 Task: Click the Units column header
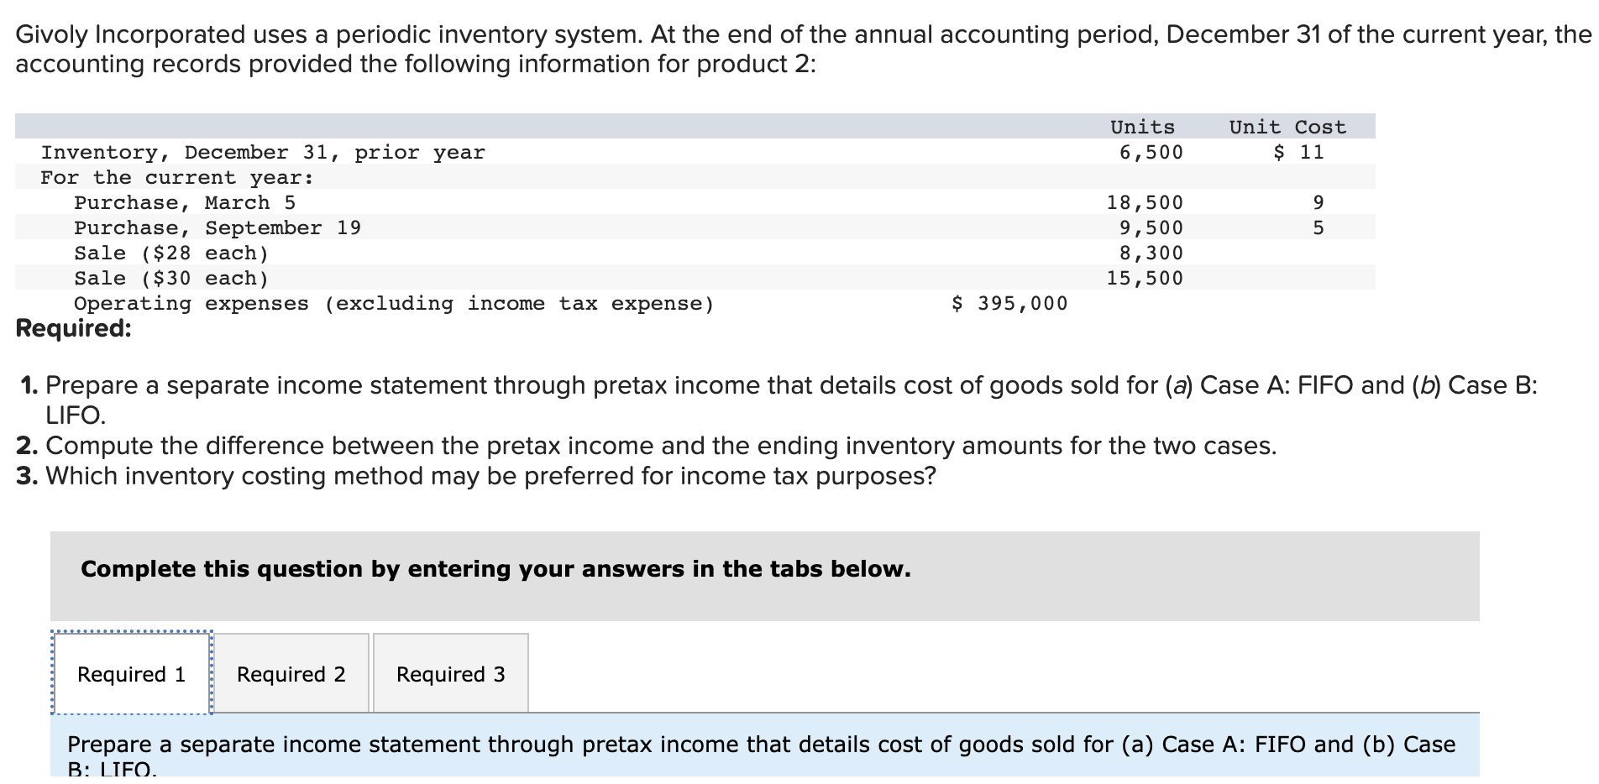point(1143,126)
